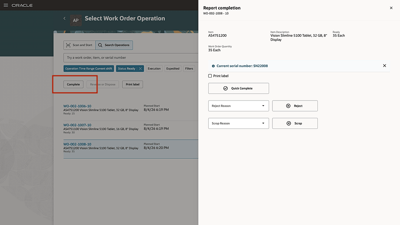The width and height of the screenshot is (400, 225).
Task: Click the Print label button in list
Action: (132, 84)
